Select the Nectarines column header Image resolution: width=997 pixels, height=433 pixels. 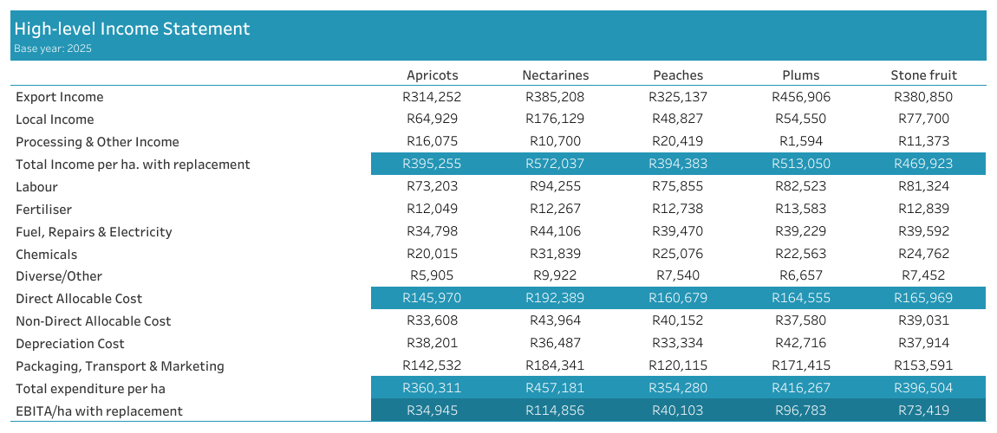pos(555,75)
